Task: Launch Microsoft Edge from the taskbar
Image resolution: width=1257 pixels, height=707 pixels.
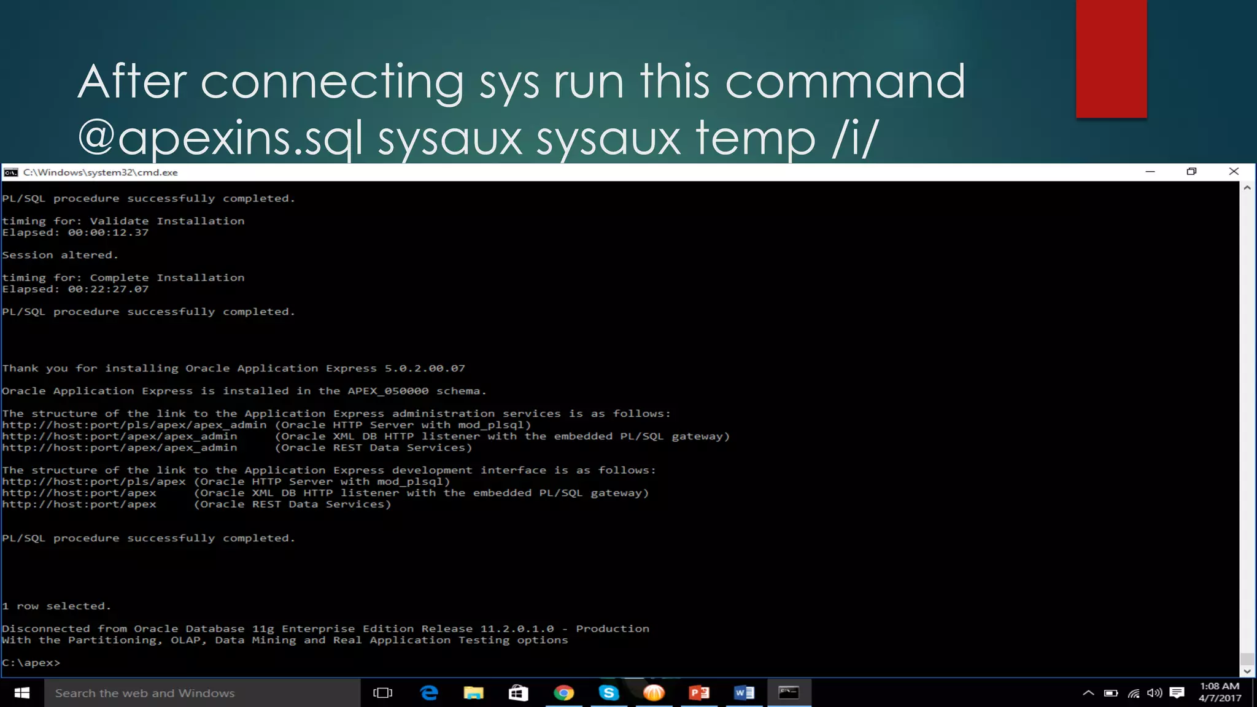Action: point(429,693)
